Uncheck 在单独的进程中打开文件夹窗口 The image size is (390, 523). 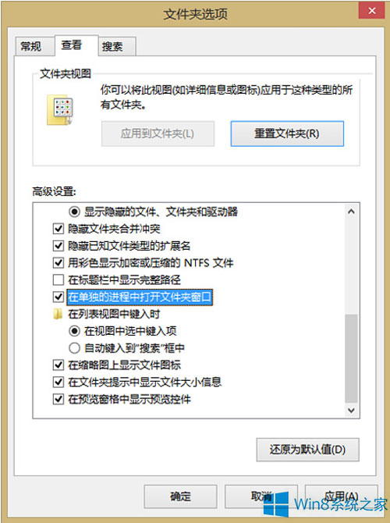tap(58, 297)
